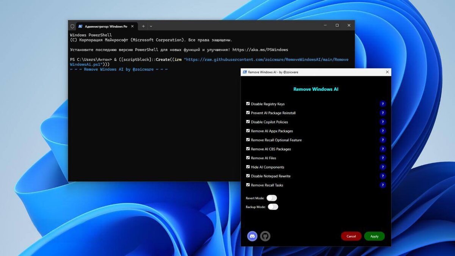Close the Remove Windows AI dialog
The height and width of the screenshot is (256, 455).
pos(387,72)
